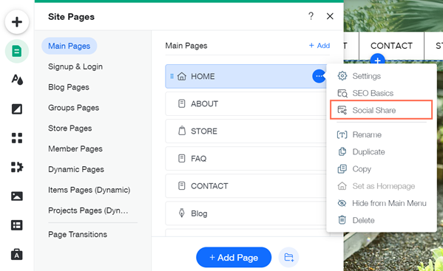443x271 pixels.
Task: Click the + Add link beside Main Pages
Action: [319, 45]
